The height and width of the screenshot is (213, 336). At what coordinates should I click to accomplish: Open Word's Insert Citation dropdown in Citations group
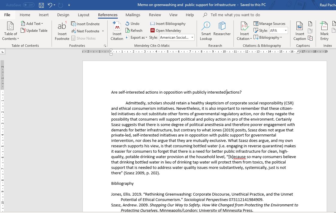tap(244, 31)
